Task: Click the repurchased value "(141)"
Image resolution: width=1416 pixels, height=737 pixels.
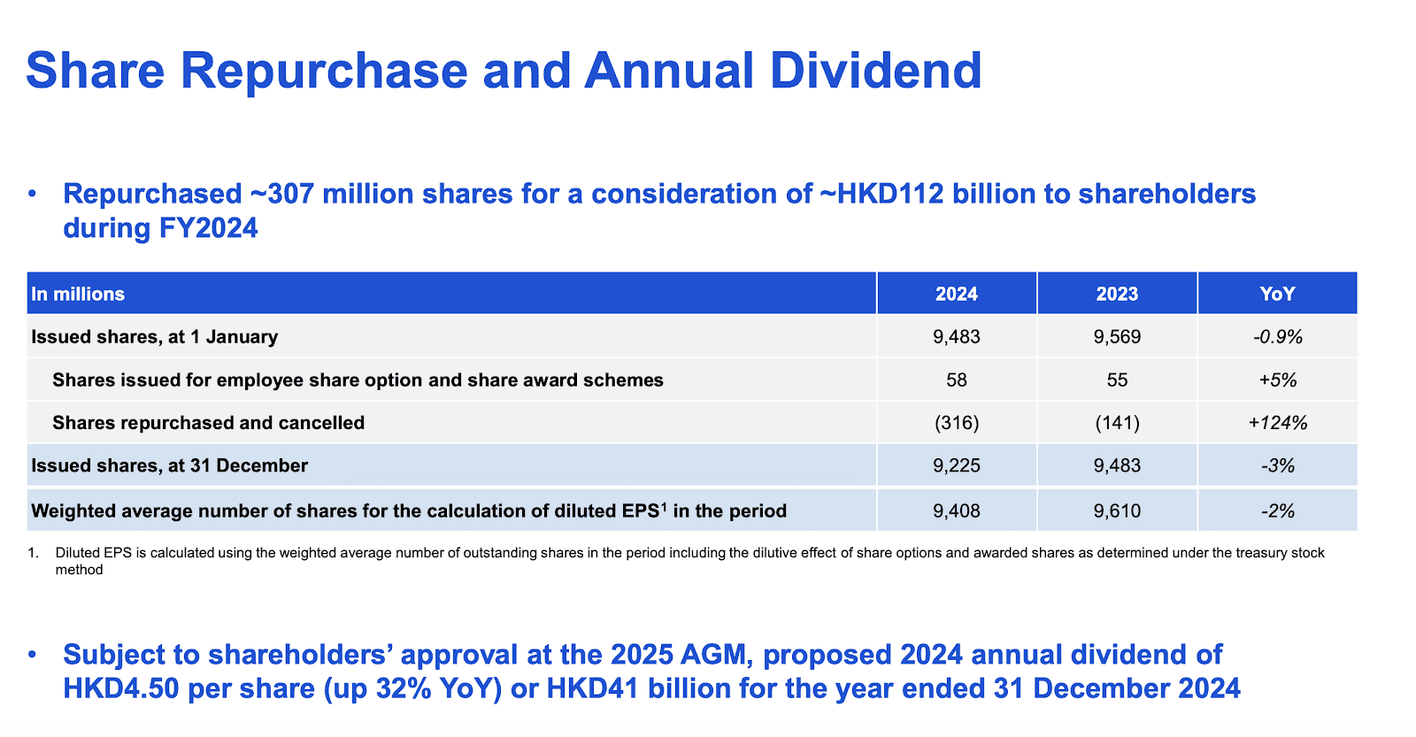Action: click(x=1117, y=422)
